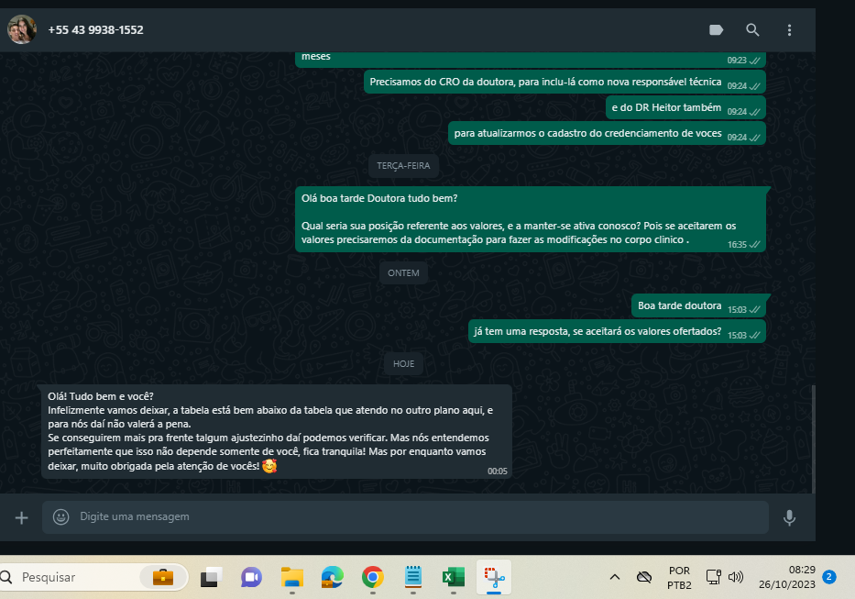Select received message 'Olá! Tudo bem e você?'

277,431
